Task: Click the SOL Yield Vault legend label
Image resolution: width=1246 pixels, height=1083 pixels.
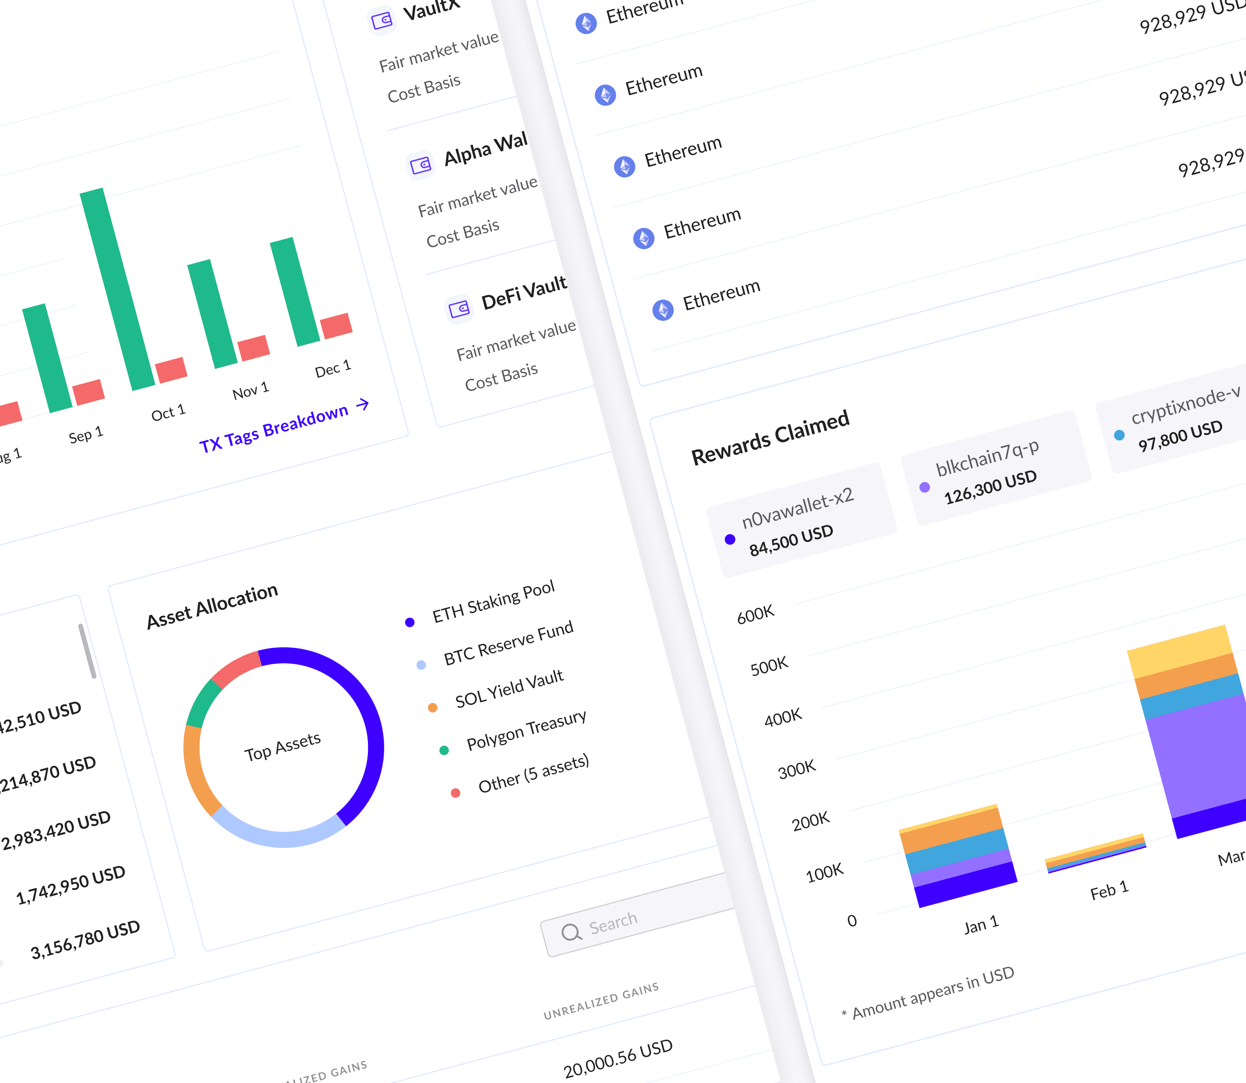Action: point(509,688)
